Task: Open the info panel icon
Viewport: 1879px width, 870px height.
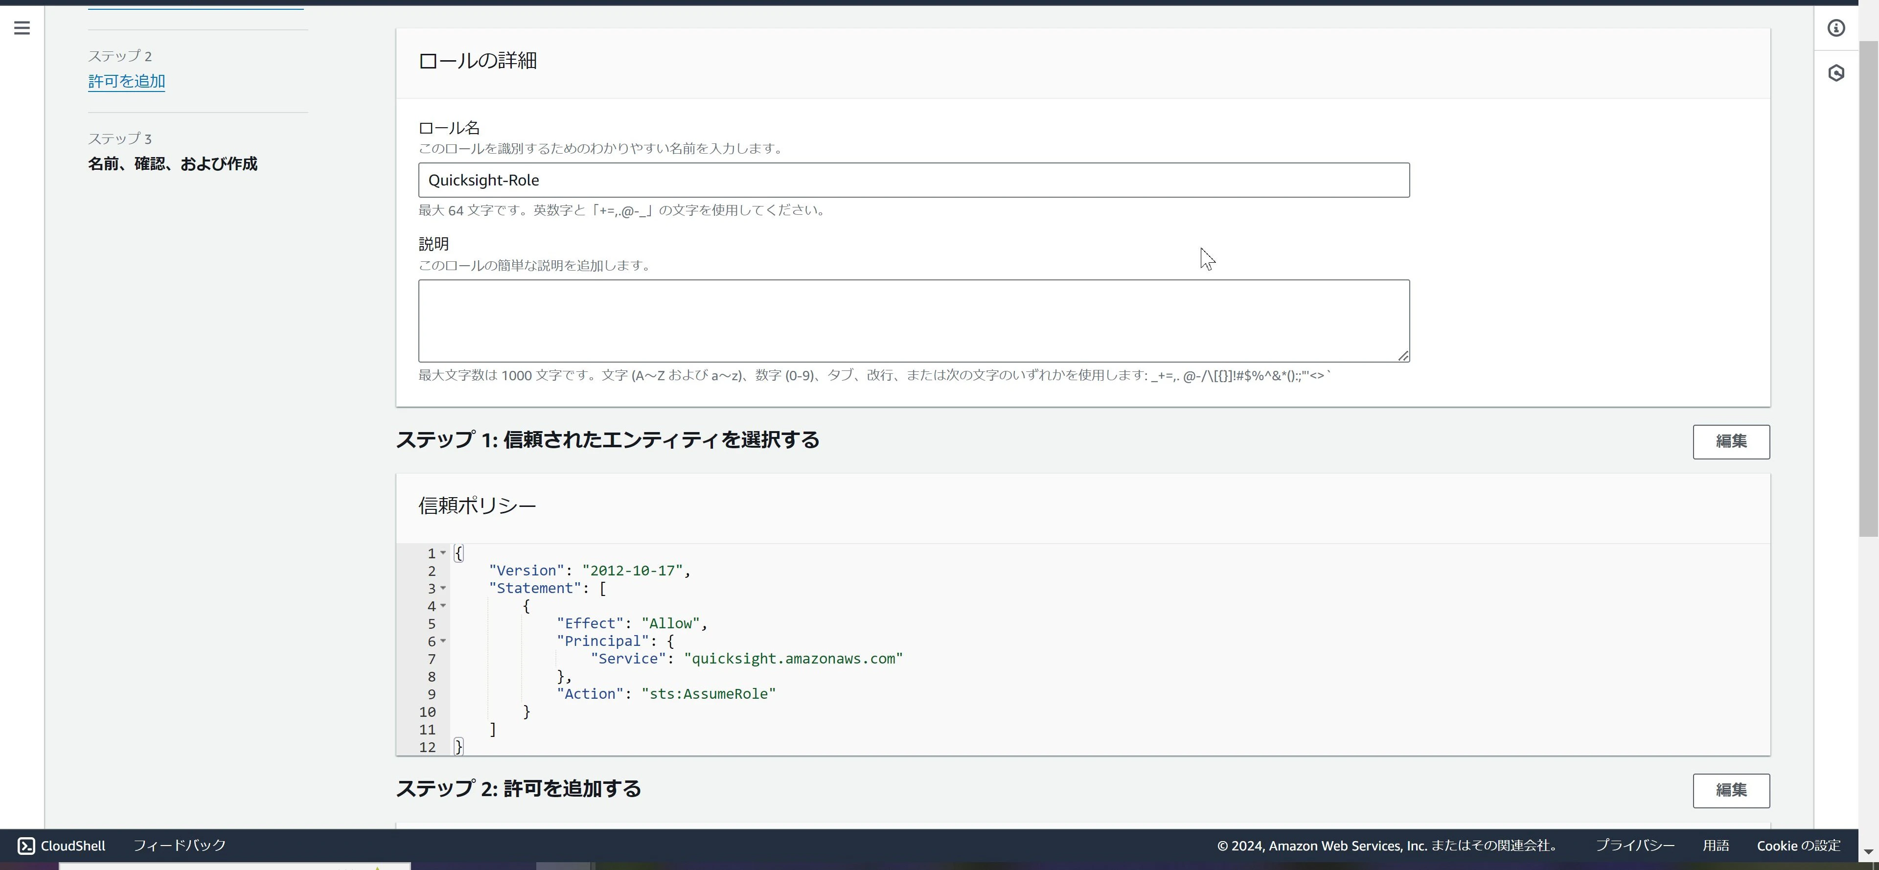Action: 1836,28
